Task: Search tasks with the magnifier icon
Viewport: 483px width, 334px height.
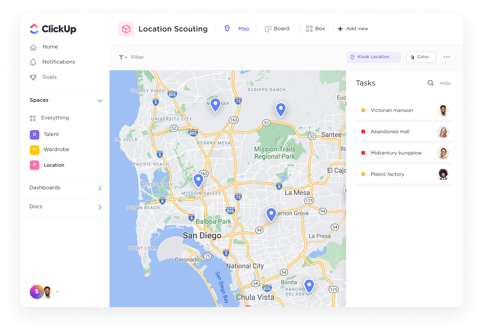Action: pyautogui.click(x=430, y=83)
